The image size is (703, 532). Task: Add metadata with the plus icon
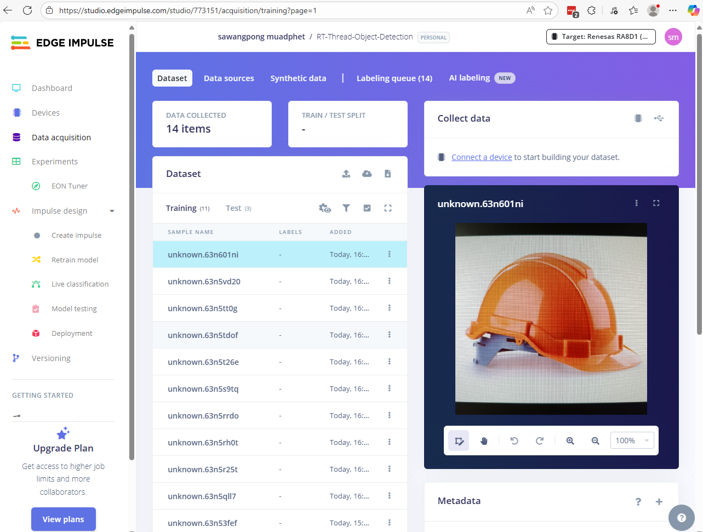click(659, 501)
